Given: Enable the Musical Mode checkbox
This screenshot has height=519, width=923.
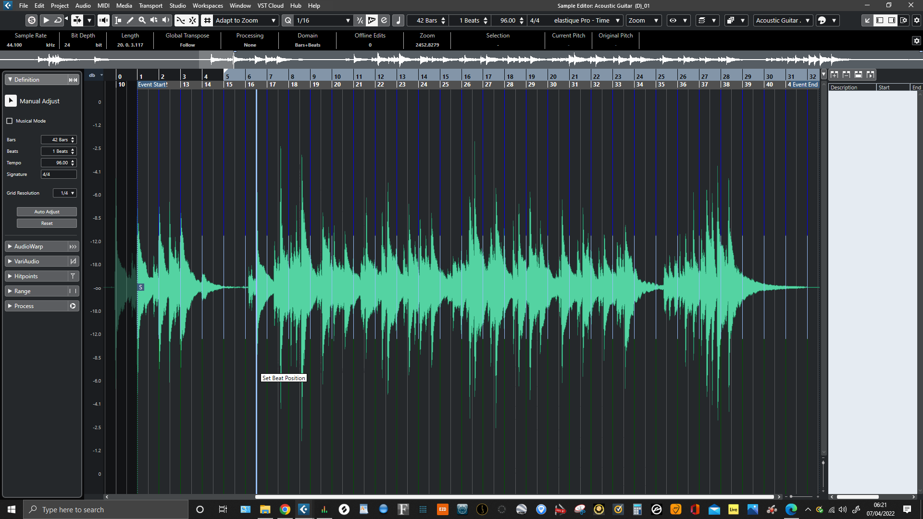Looking at the screenshot, I should (10, 121).
